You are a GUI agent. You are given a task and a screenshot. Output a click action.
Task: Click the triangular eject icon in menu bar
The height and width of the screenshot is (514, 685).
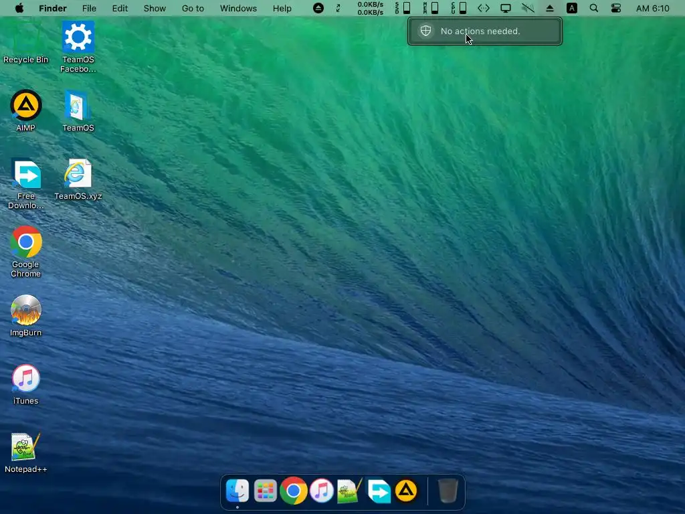click(550, 8)
